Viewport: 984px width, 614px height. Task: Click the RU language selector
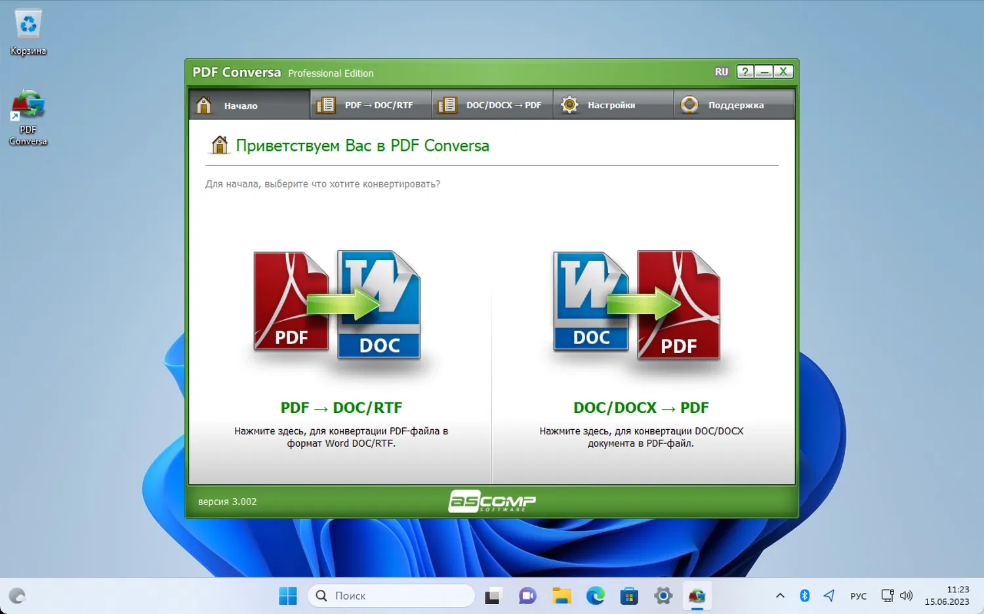click(x=722, y=72)
